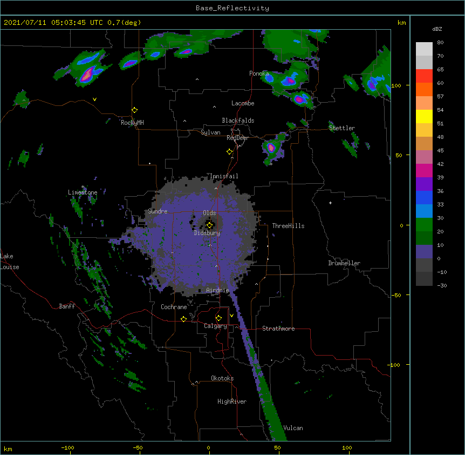Image resolution: width=465 pixels, height=455 pixels.
Task: Click the Calgary label
Action: (x=215, y=326)
